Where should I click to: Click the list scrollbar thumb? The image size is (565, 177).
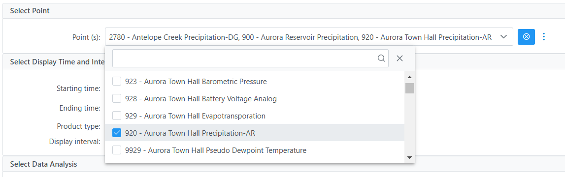tap(409, 88)
